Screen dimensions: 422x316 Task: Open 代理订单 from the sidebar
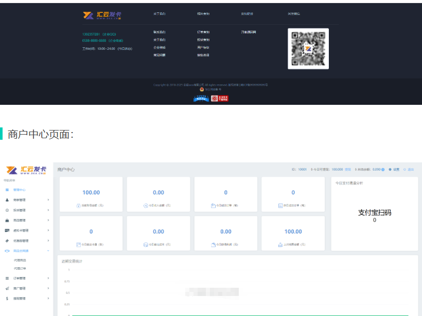click(x=20, y=268)
